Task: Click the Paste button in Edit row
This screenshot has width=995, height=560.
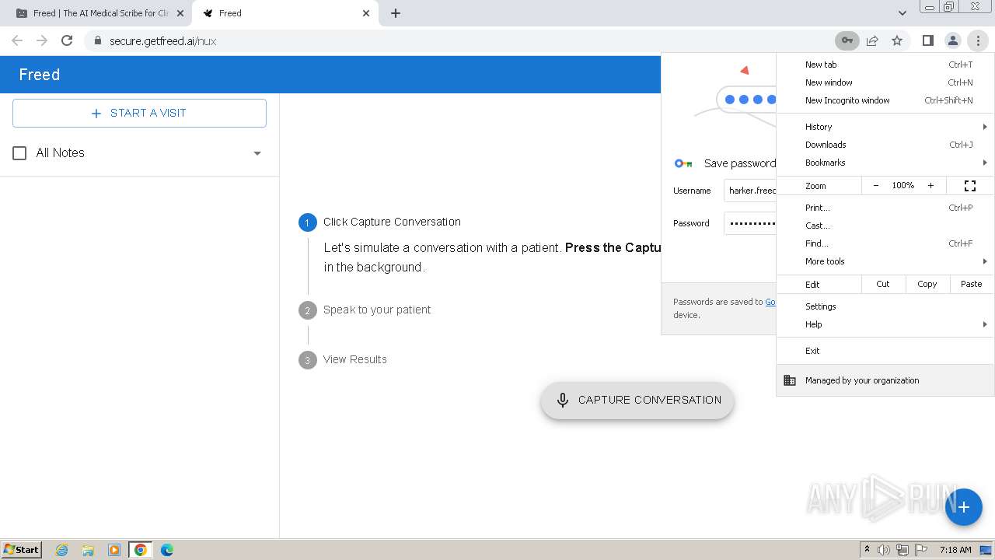Action: click(972, 284)
